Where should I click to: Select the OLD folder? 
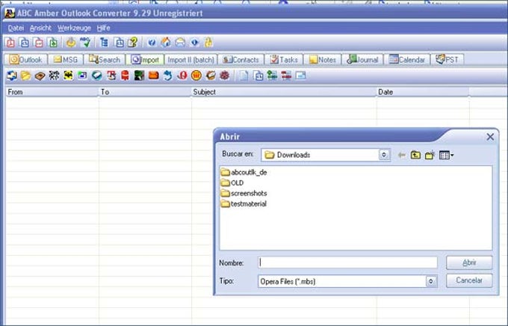pos(232,183)
